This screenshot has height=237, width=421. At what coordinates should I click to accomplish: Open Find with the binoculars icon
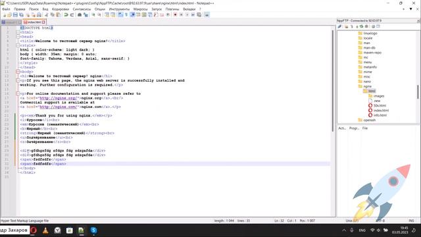[x=80, y=14]
